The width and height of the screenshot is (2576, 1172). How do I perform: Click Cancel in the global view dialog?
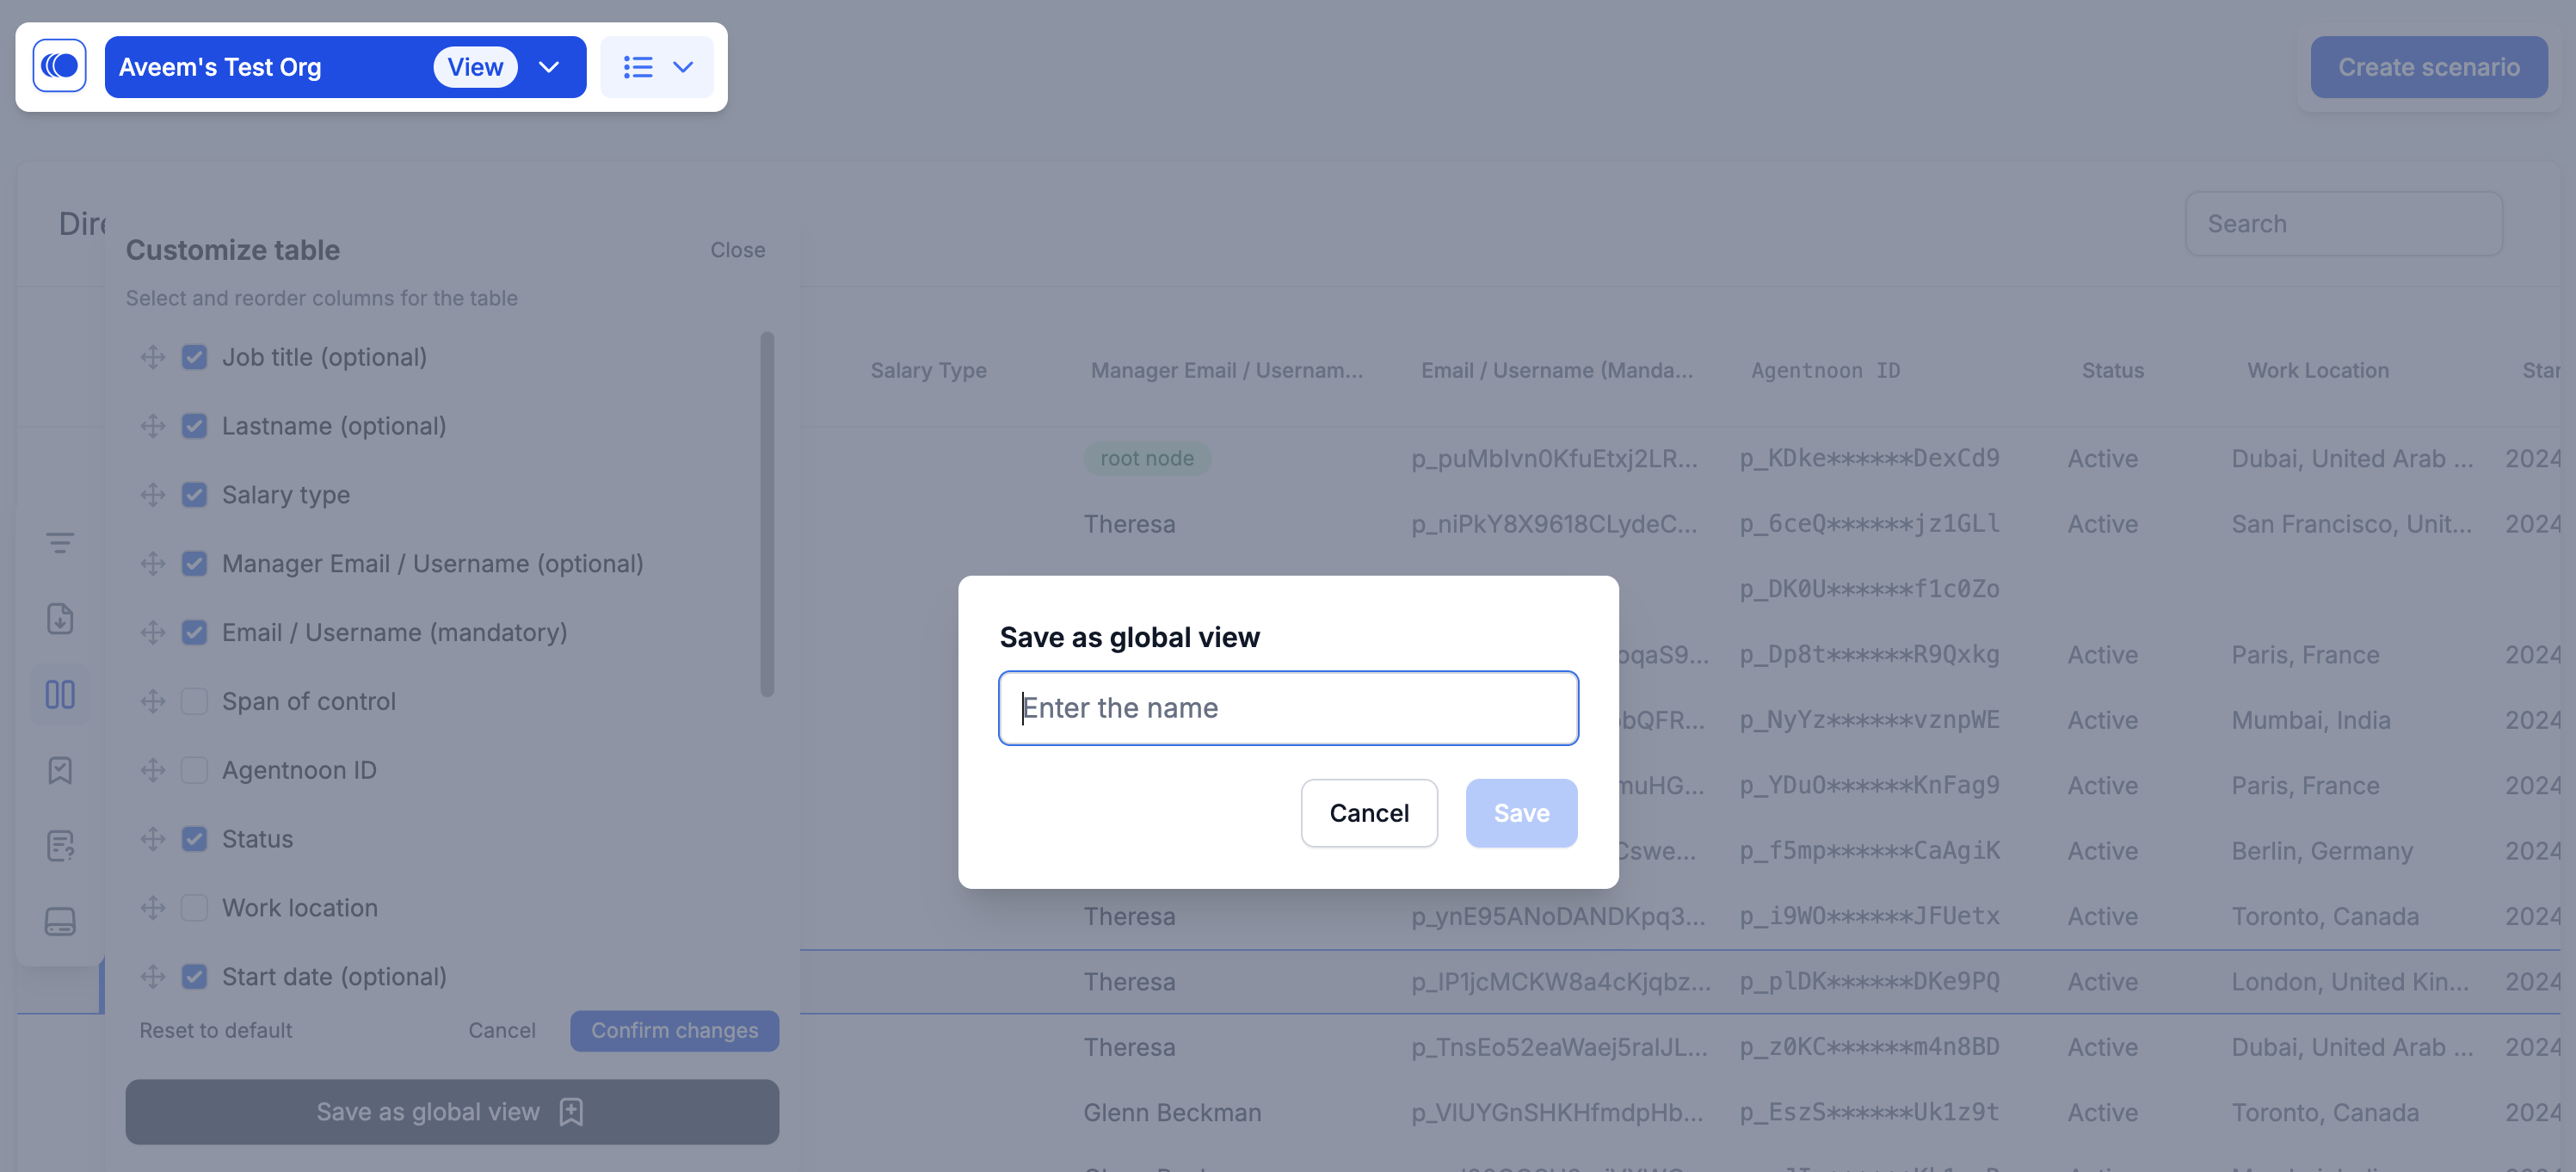[1368, 813]
